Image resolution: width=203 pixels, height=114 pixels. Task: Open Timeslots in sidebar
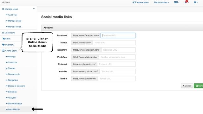tap(11, 62)
